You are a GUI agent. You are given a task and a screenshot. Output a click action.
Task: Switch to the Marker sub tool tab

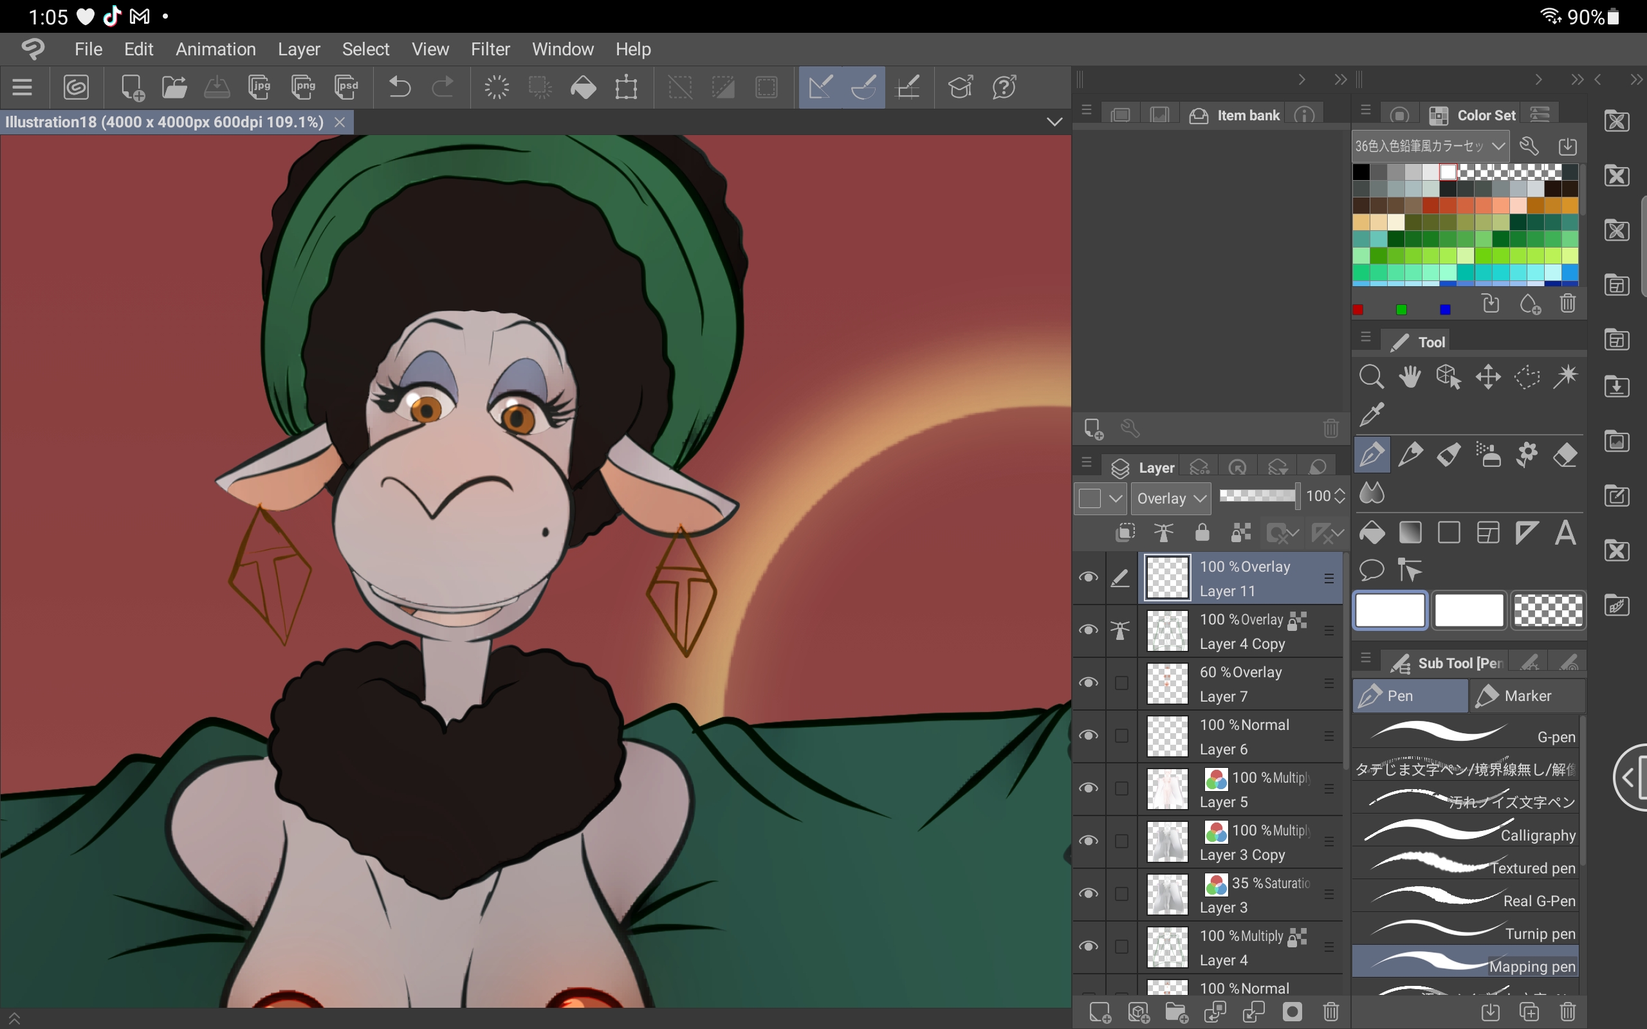(x=1527, y=695)
